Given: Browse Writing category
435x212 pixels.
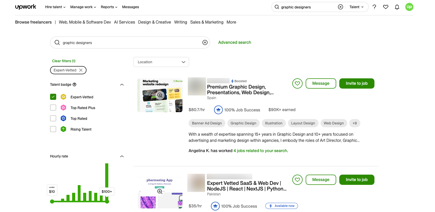Looking at the screenshot, I should pos(181,22).
